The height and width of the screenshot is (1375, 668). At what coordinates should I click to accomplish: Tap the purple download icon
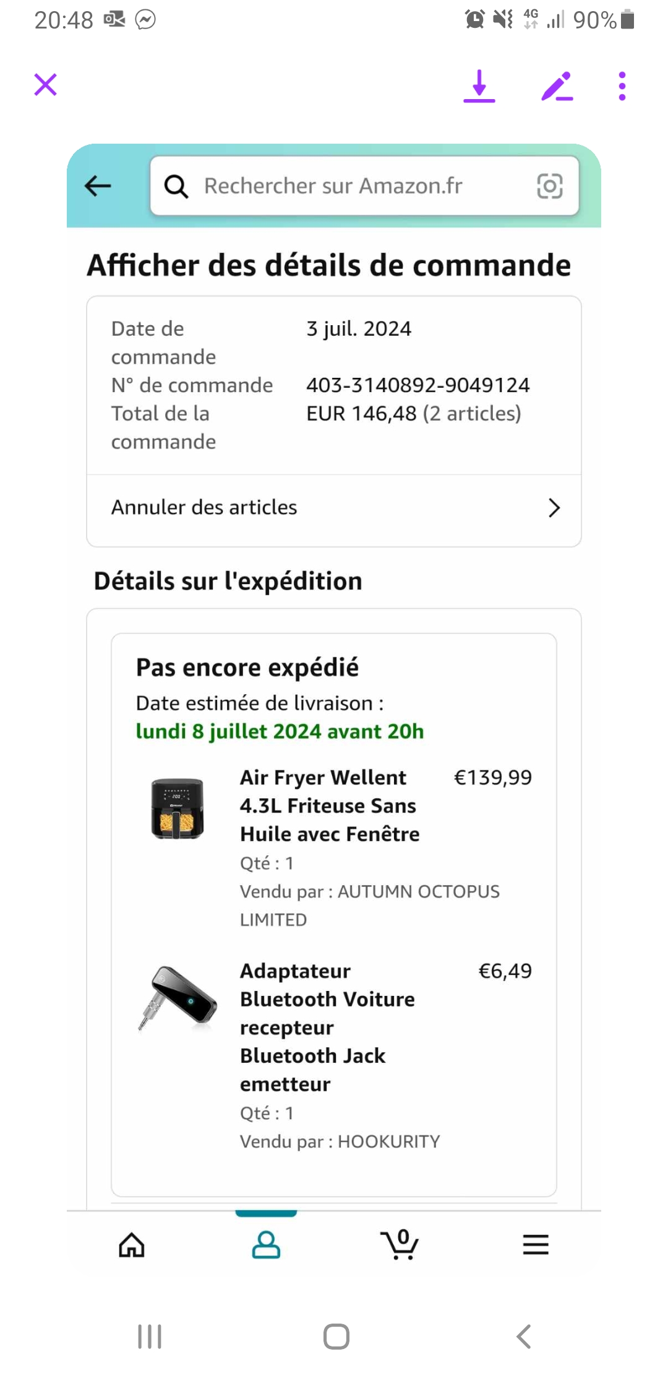pyautogui.click(x=479, y=86)
